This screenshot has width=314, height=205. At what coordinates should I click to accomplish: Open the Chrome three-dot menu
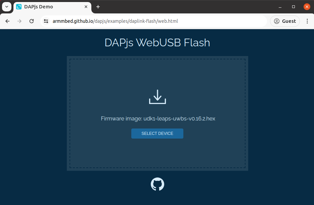[307, 21]
